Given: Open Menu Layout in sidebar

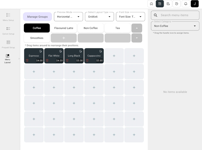Looking at the screenshot, I should (x=8, y=59).
